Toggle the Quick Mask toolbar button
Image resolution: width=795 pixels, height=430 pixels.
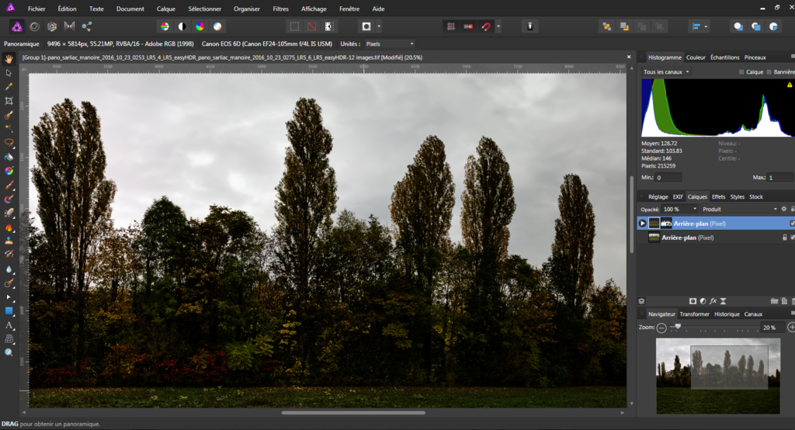tap(366, 26)
